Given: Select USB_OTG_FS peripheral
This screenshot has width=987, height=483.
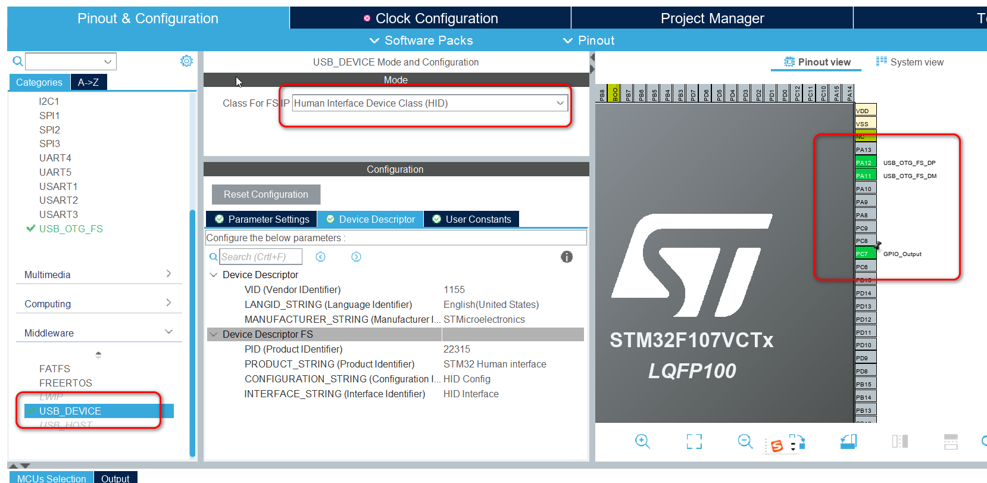Looking at the screenshot, I should click(x=71, y=229).
